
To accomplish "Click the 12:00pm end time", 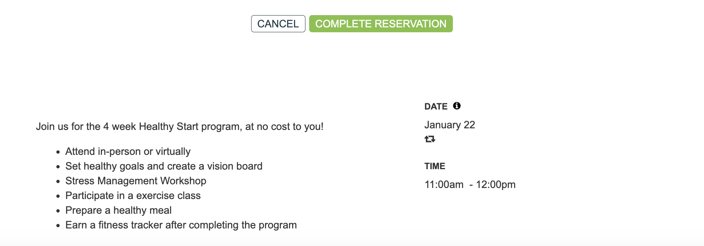I will tap(496, 185).
